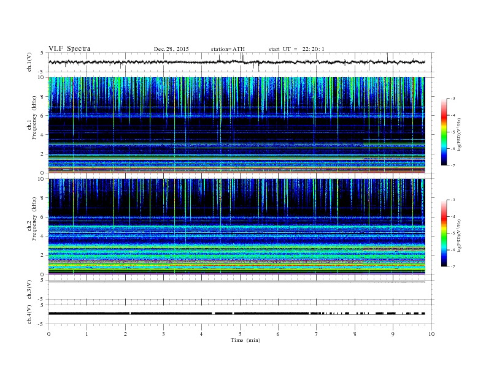Click inside the ch.1 spectrogram panel
Viewport: 486px width, 375px height.
[x=237, y=125]
